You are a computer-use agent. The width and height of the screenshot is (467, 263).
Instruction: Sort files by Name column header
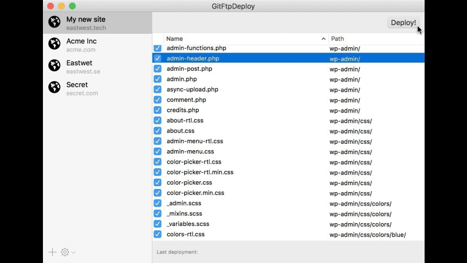coord(246,39)
